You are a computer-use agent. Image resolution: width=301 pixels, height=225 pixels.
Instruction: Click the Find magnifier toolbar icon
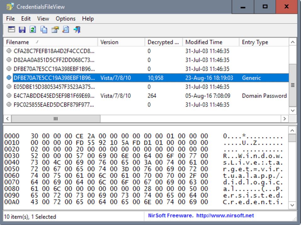coord(65,29)
